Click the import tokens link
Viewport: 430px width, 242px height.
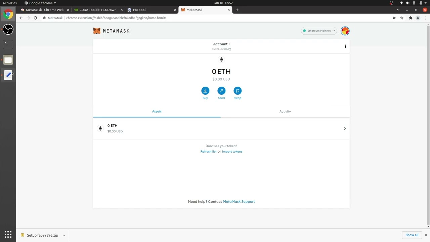pyautogui.click(x=232, y=152)
